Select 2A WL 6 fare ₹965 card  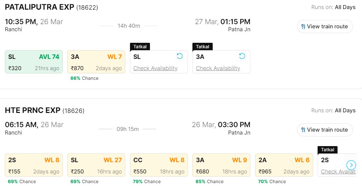click(283, 165)
